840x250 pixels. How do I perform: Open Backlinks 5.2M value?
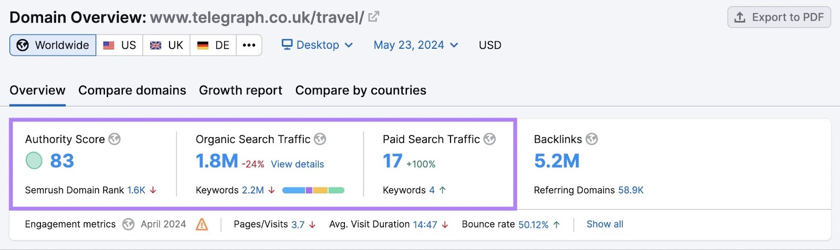(557, 161)
